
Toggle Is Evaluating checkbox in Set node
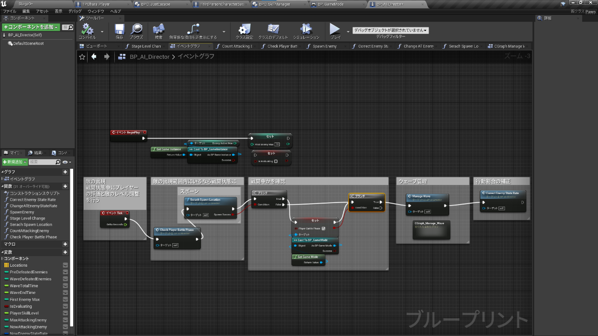pos(276,161)
